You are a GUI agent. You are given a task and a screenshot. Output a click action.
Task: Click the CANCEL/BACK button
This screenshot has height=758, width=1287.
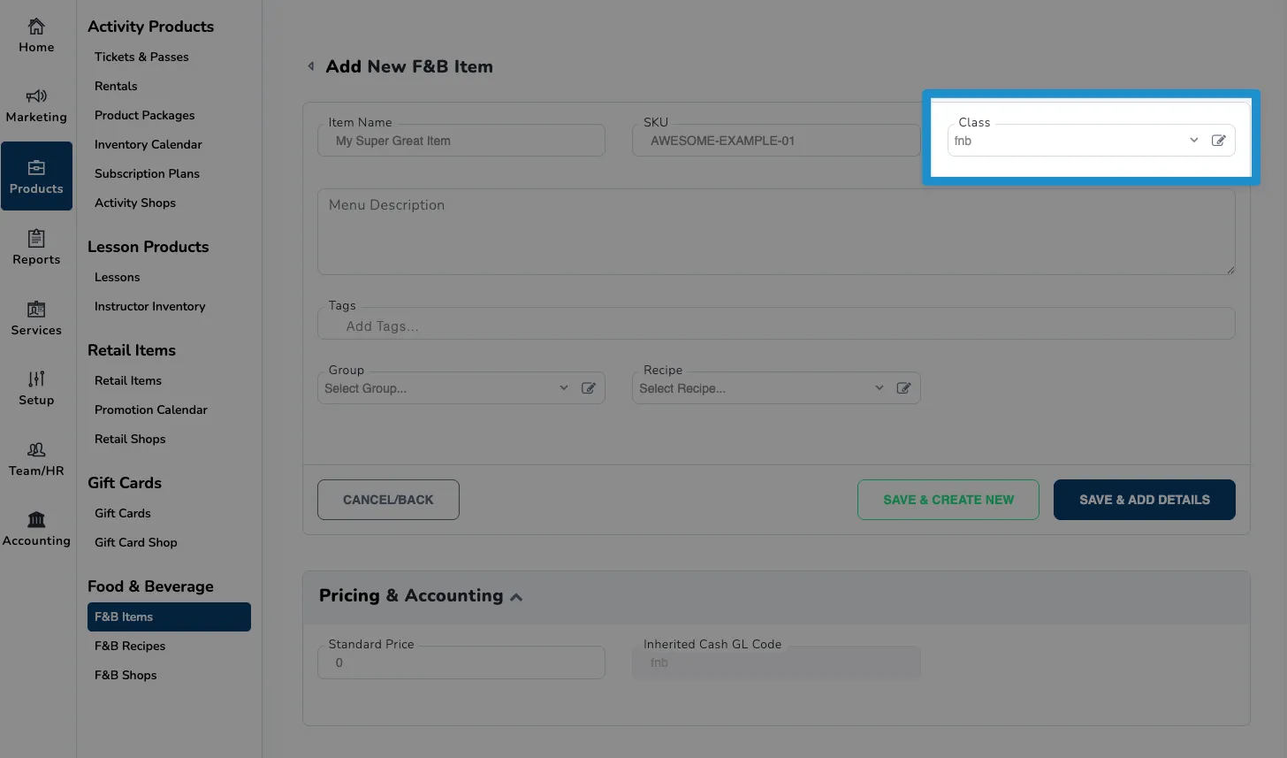pos(388,500)
